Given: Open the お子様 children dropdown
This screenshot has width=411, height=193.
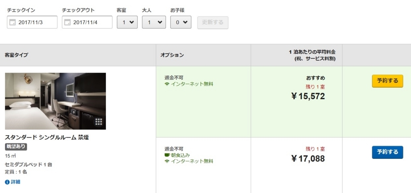Looking at the screenshot, I should [181, 22].
